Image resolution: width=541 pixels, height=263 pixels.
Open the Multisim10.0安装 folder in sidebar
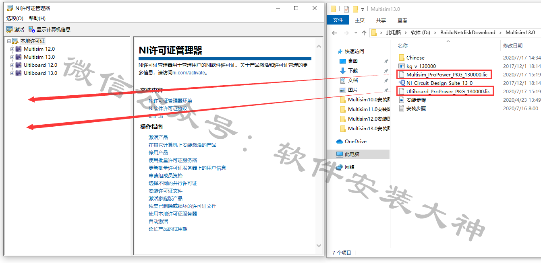(x=365, y=99)
